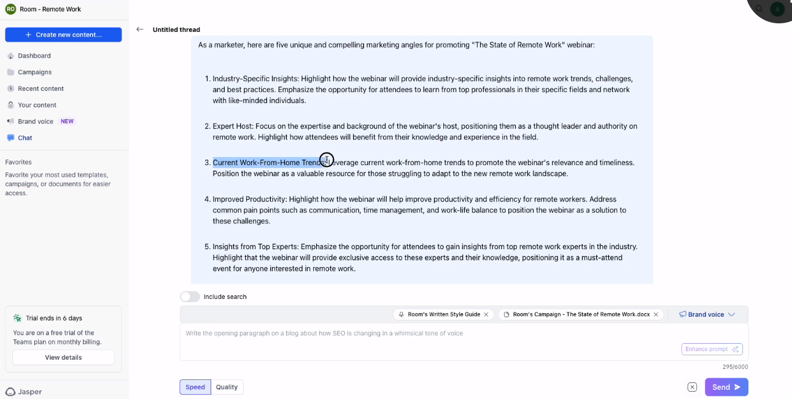Expand the Brand voice dropdown
The image size is (792, 399).
[707, 314]
